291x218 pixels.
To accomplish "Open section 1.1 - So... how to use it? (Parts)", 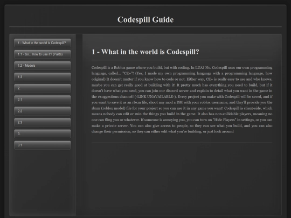I will (43, 54).
